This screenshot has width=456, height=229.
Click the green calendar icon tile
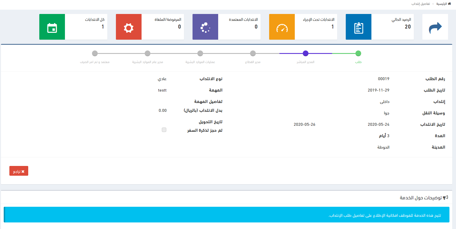[52, 27]
